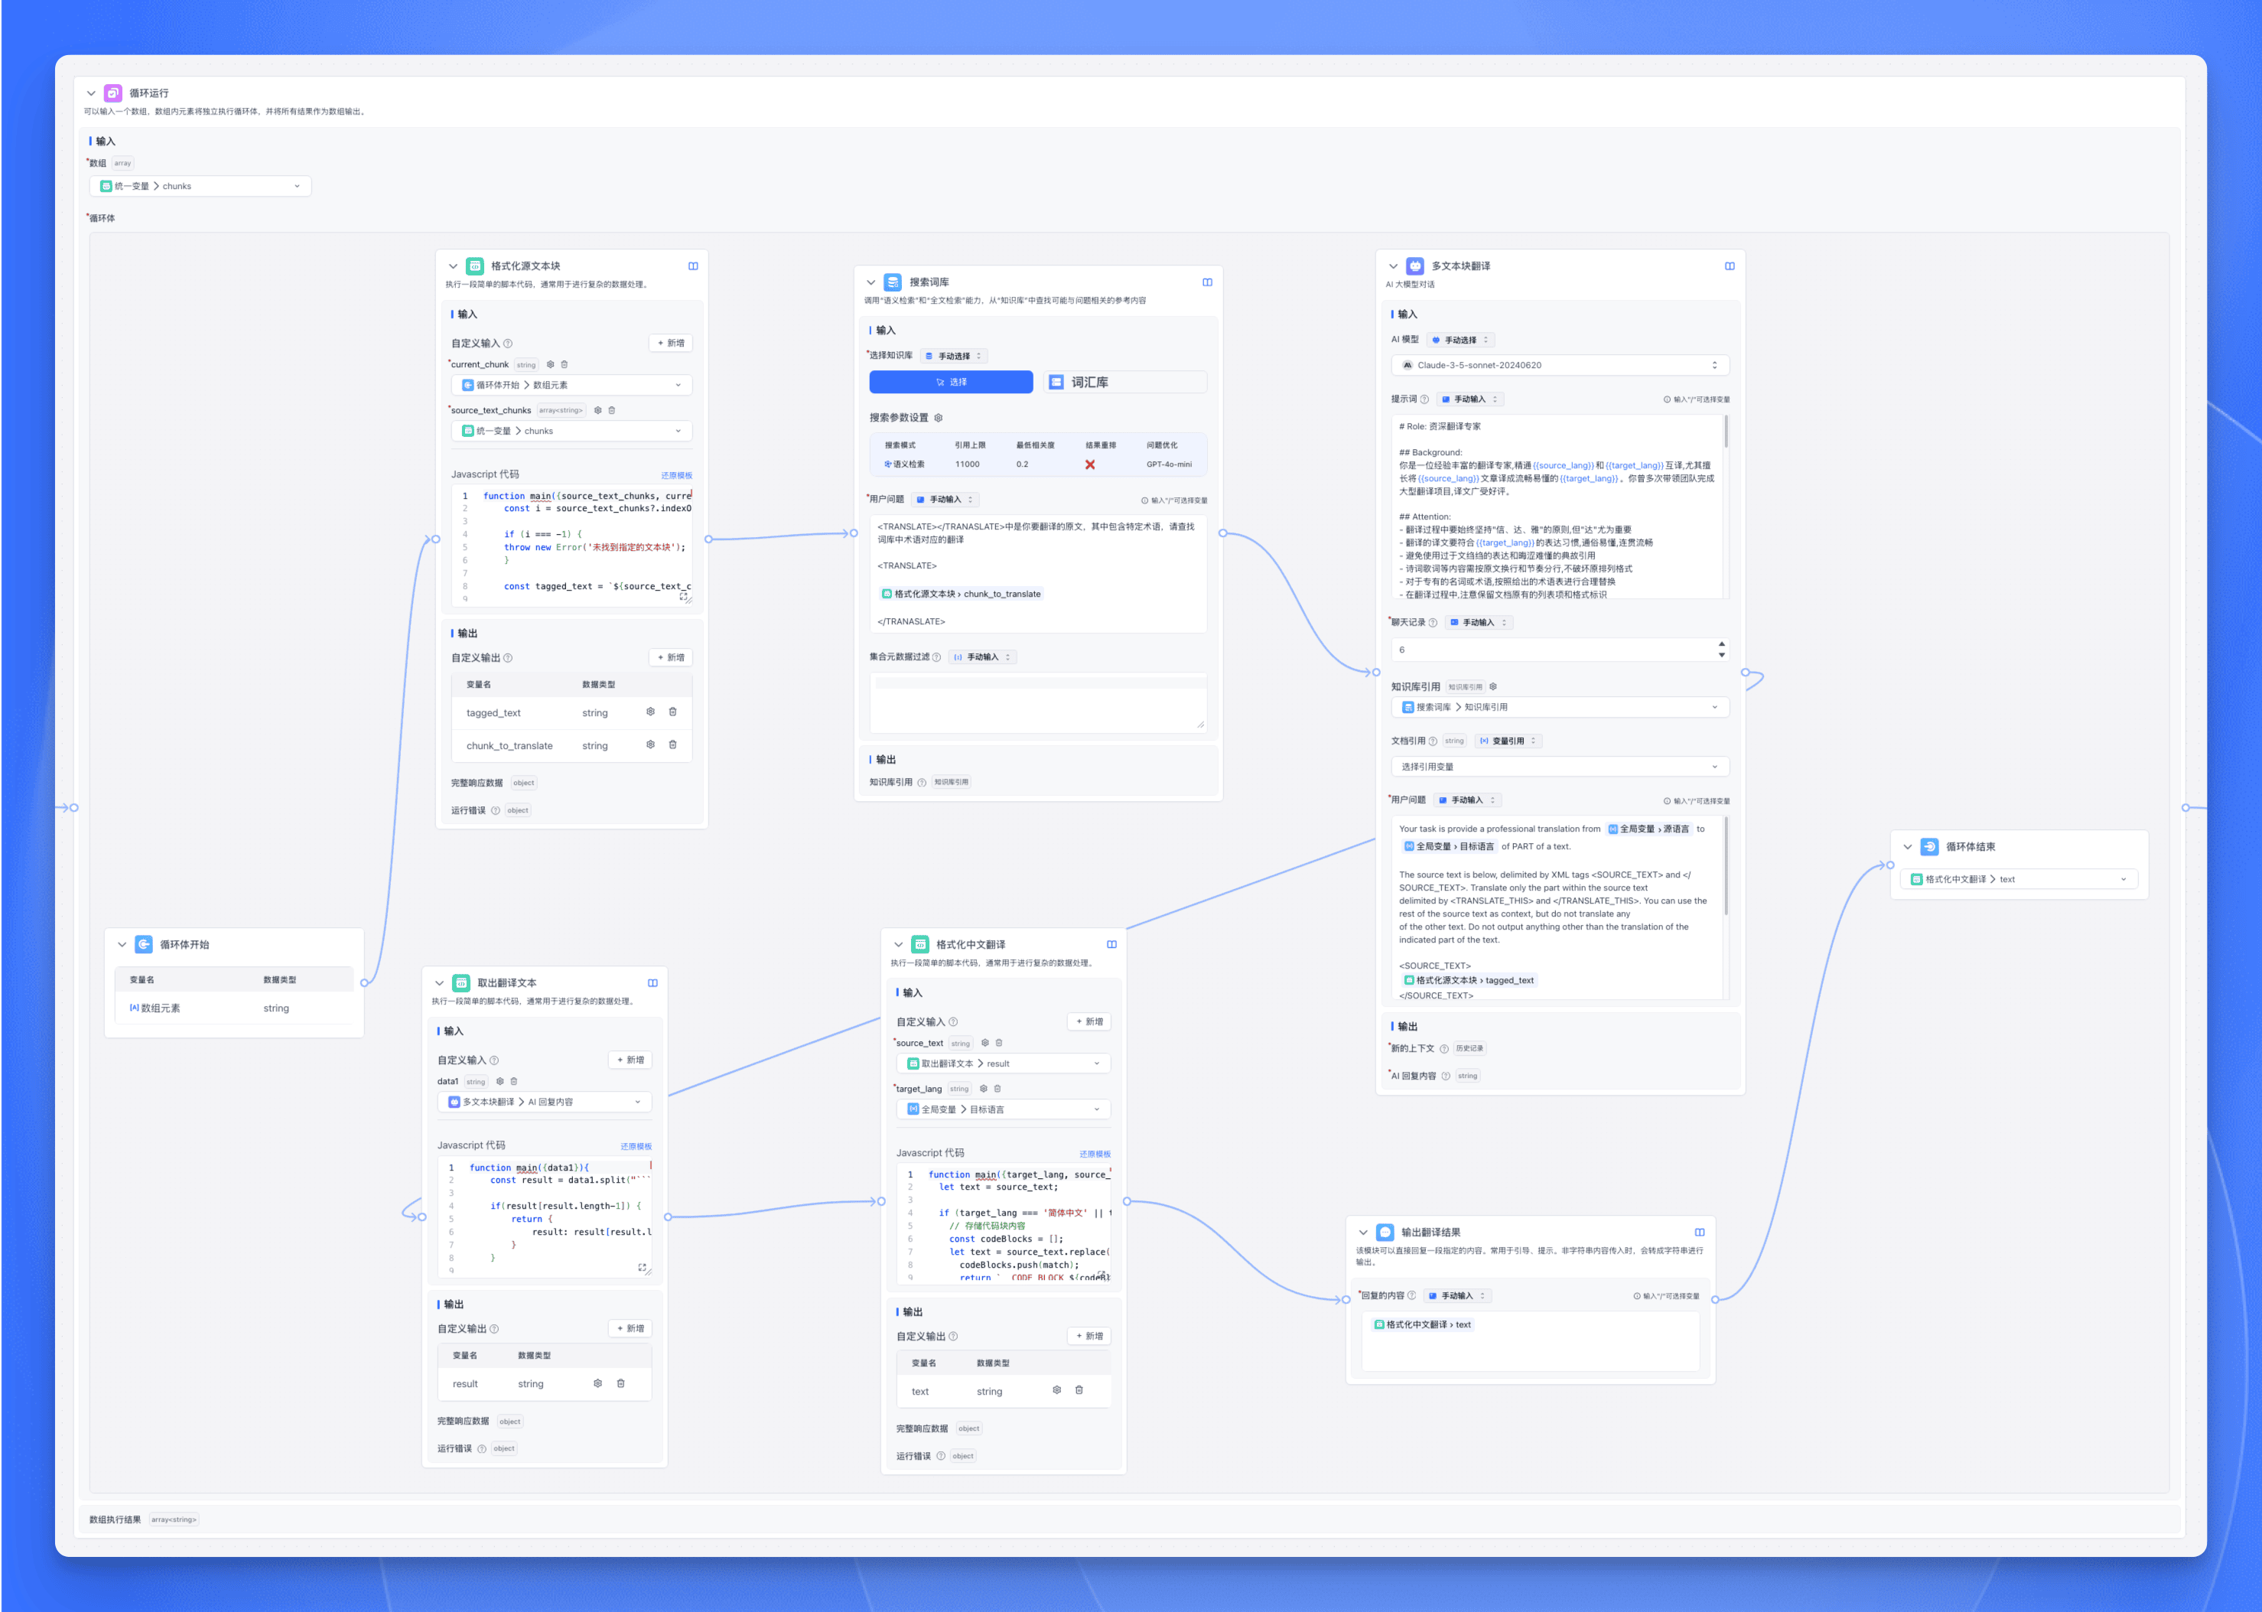Screen dimensions: 2262x1612
Task: Open 搜索参数设置 gear settings
Action: [938, 418]
